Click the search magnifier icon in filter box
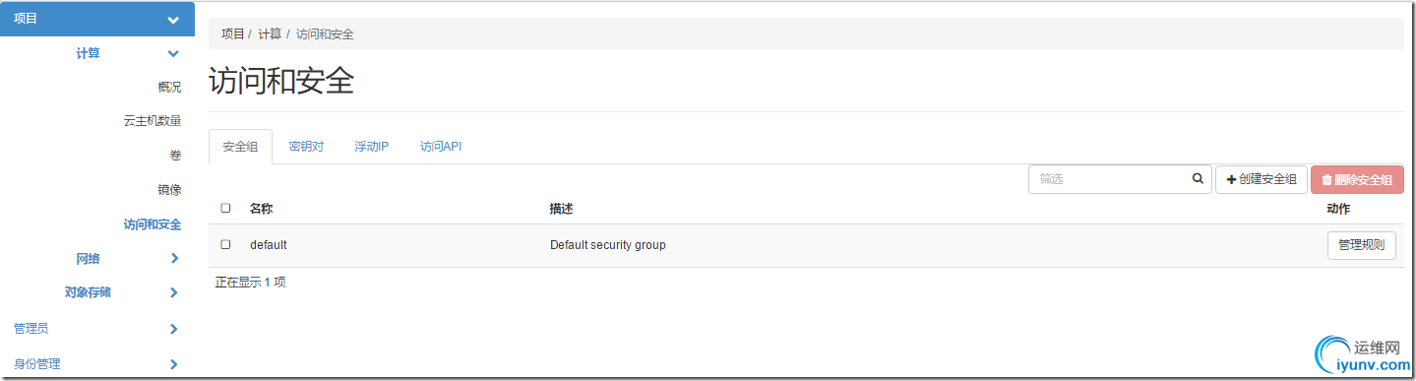This screenshot has height=381, width=1416. [x=1198, y=179]
